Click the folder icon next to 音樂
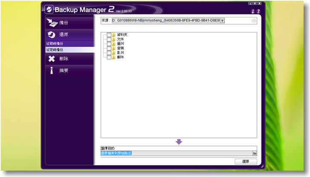The width and height of the screenshot is (310, 177). [113, 48]
